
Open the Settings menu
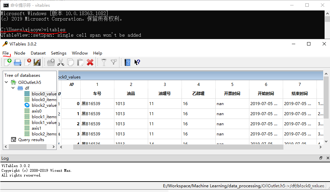(x=59, y=53)
